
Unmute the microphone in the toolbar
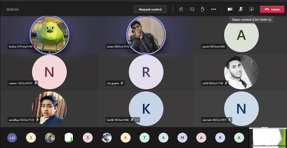pyautogui.click(x=241, y=9)
